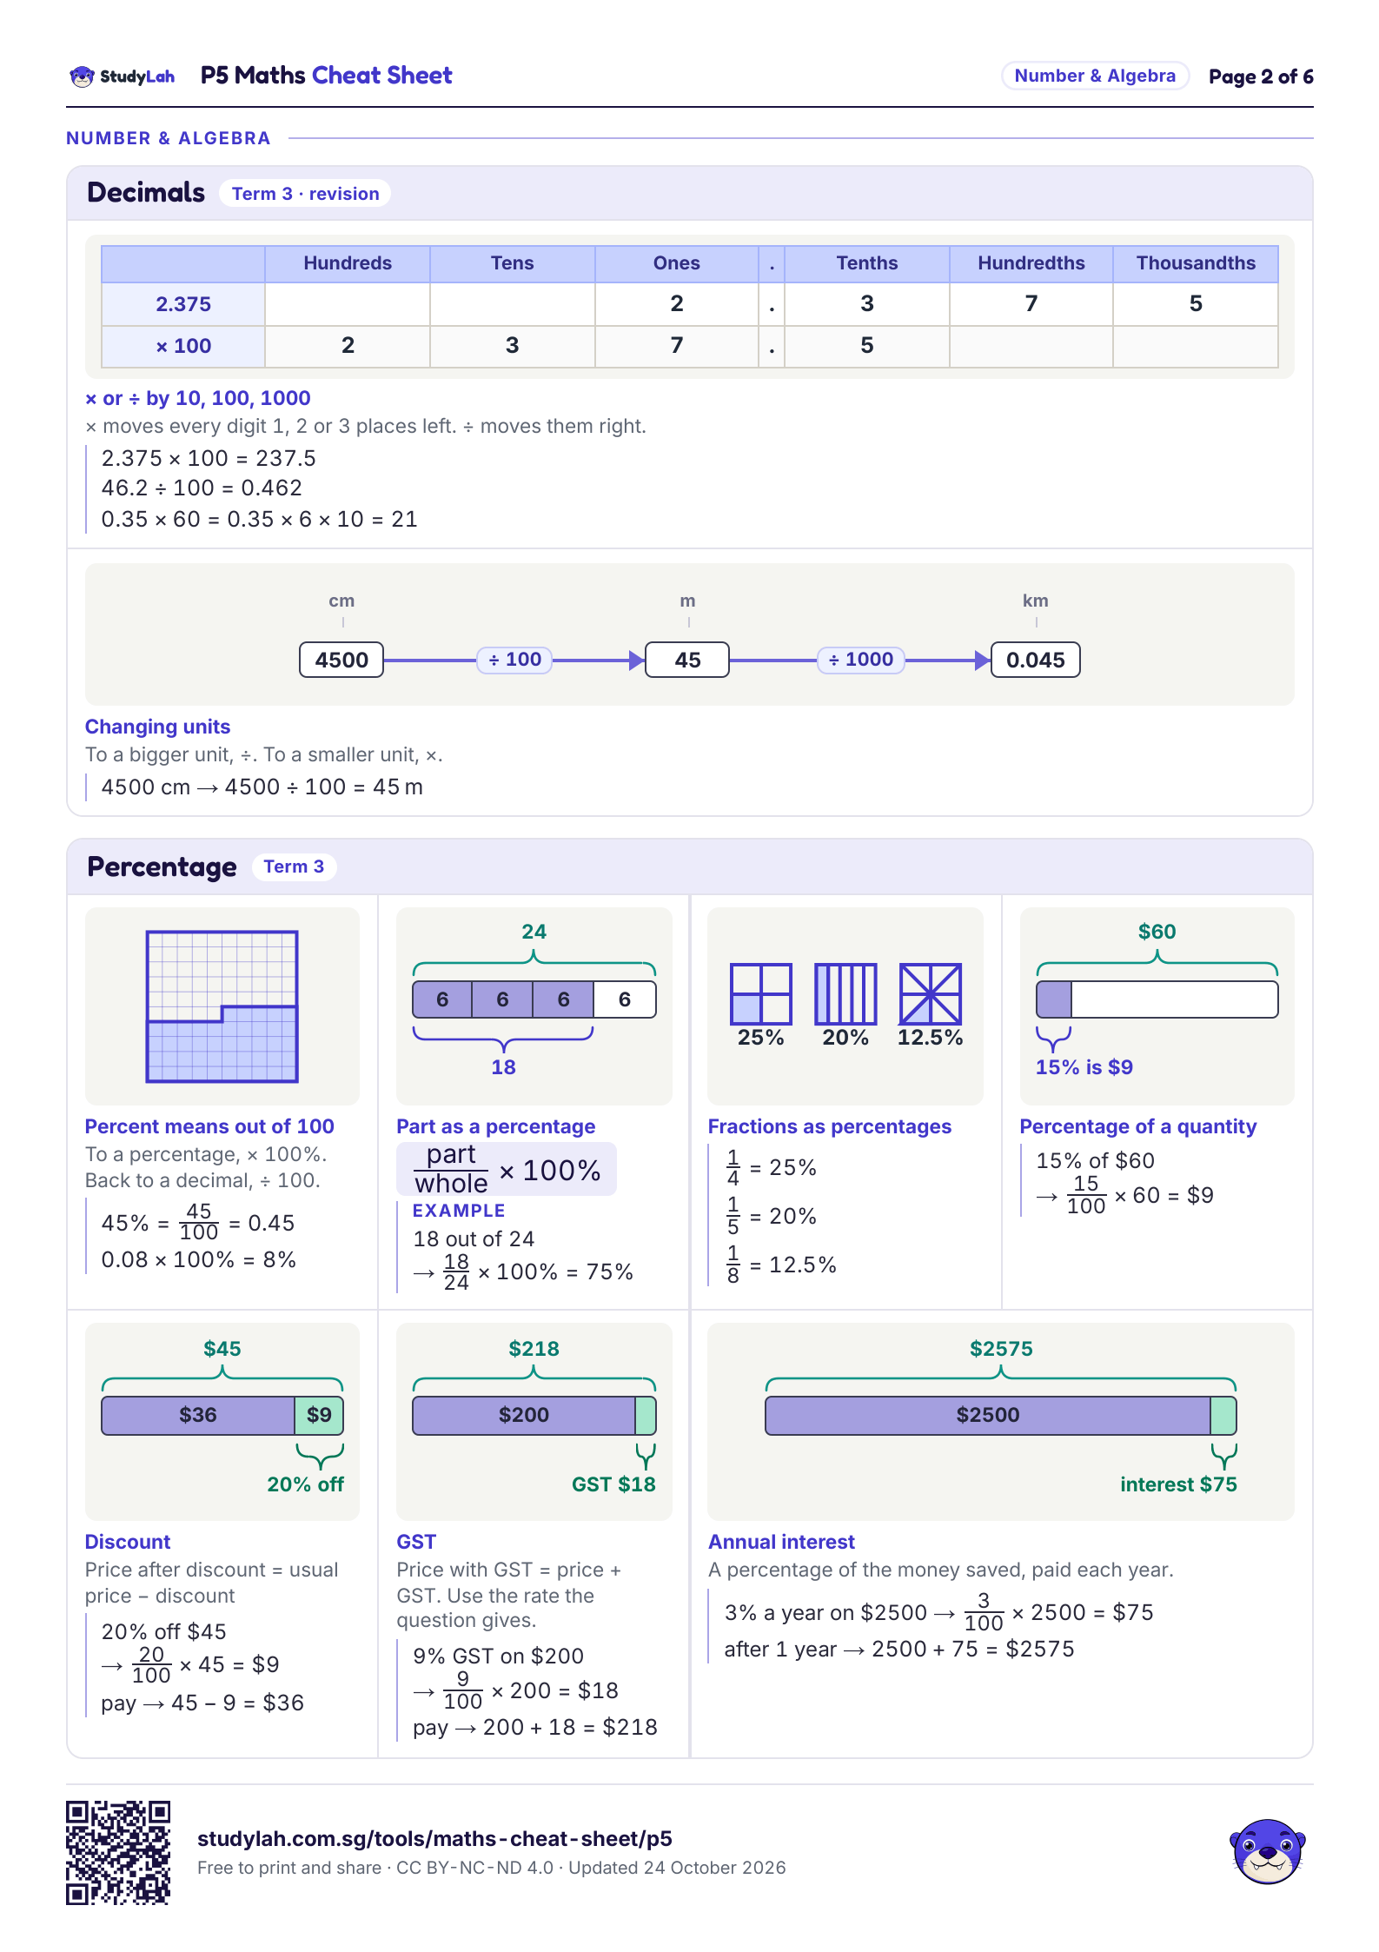
Task: Click the '15% is $9' label
Action: click(1084, 1067)
